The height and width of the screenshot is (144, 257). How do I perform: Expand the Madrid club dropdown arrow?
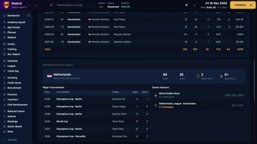(x=30, y=5)
